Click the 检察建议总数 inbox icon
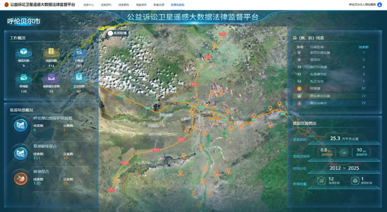387x212 pixels. coord(51,77)
